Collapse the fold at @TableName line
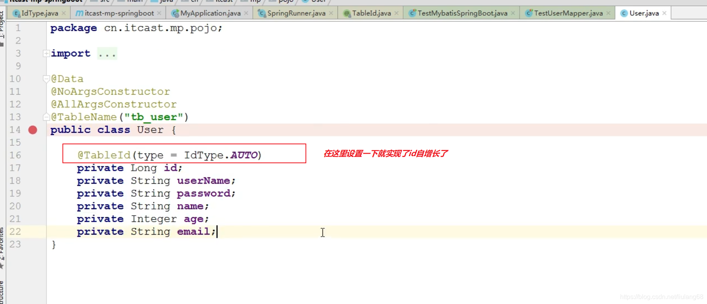Viewport: 707px width, 304px height. pos(46,117)
